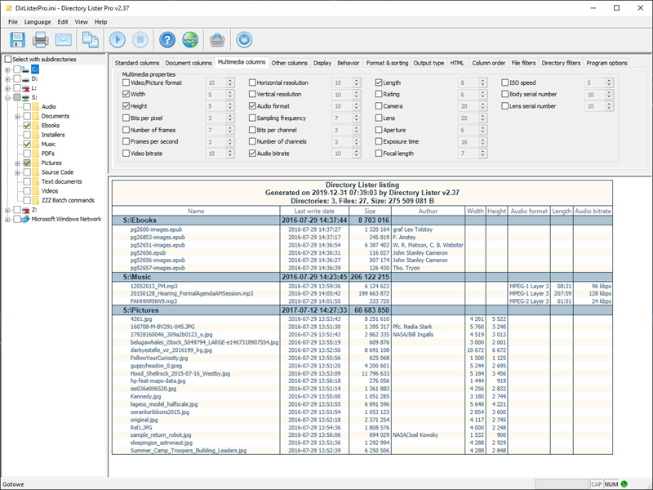This screenshot has width=653, height=490.
Task: Click the Start listing play icon
Action: click(x=117, y=39)
